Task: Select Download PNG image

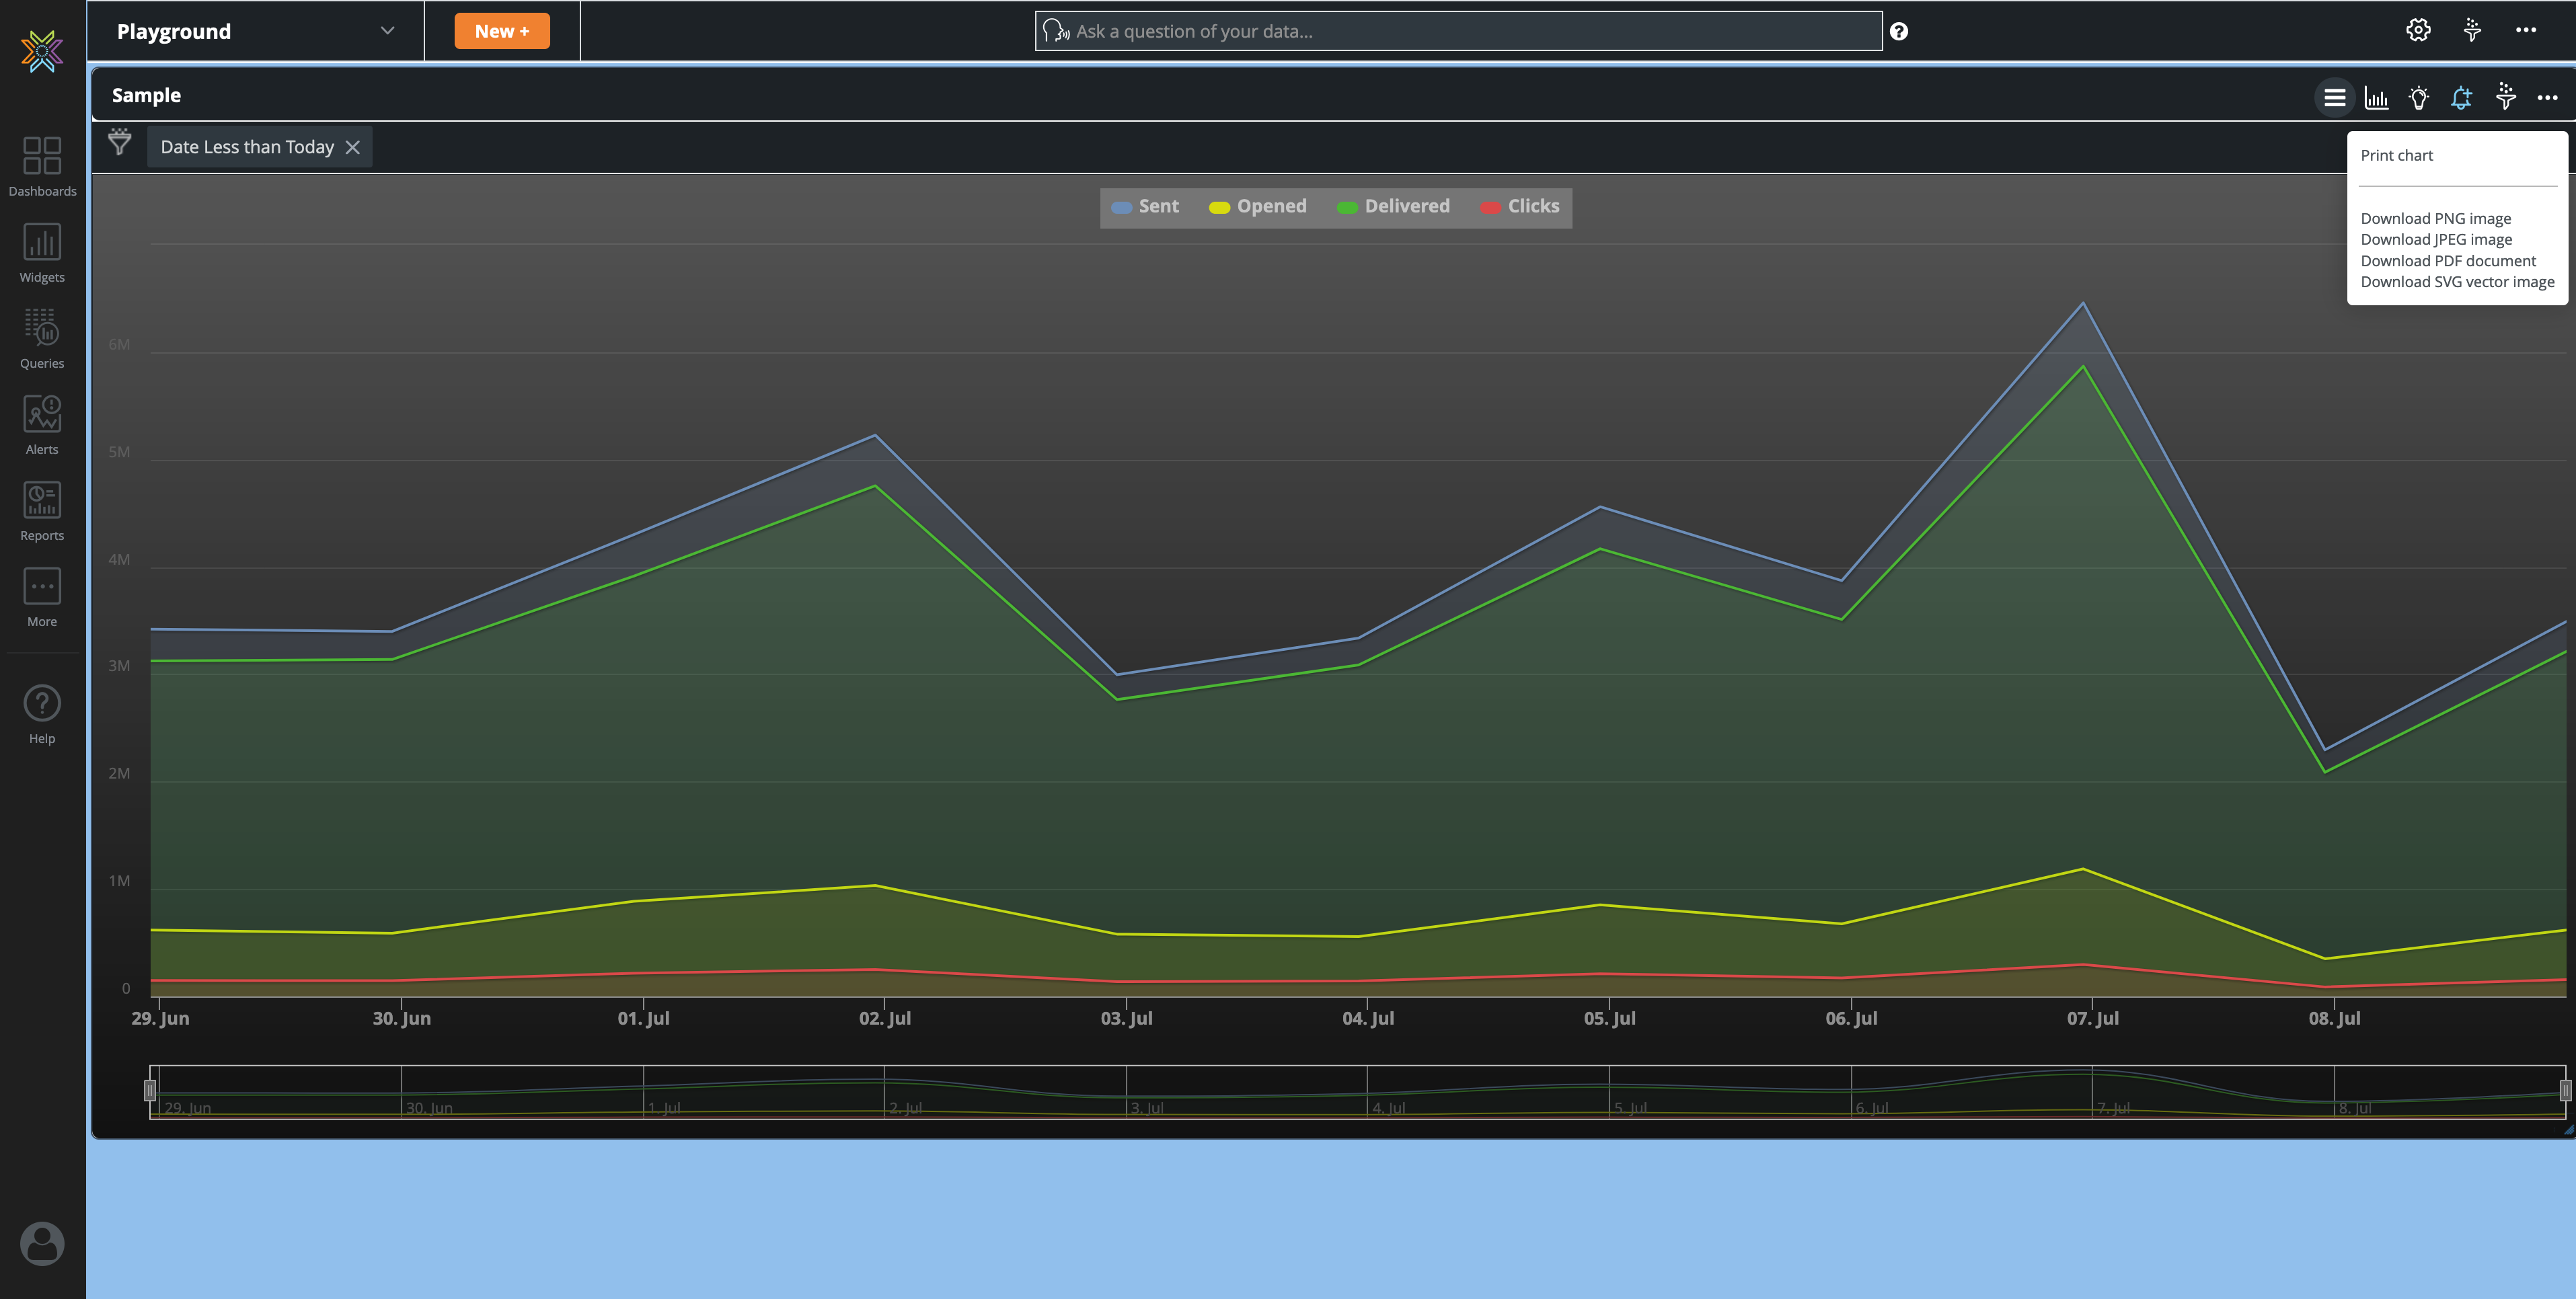Action: [x=2435, y=219]
